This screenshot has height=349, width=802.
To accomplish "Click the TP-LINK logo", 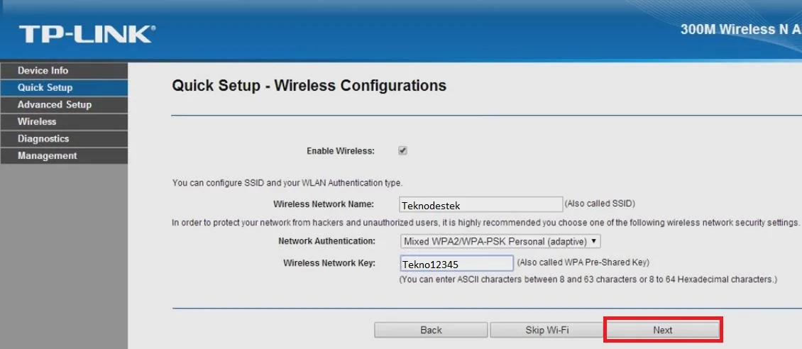I will pos(87,33).
